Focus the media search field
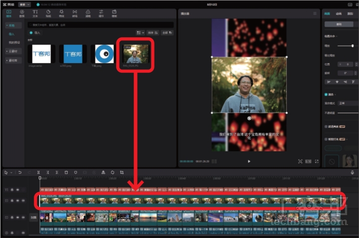This screenshot has width=359, height=238. pyautogui.click(x=101, y=25)
